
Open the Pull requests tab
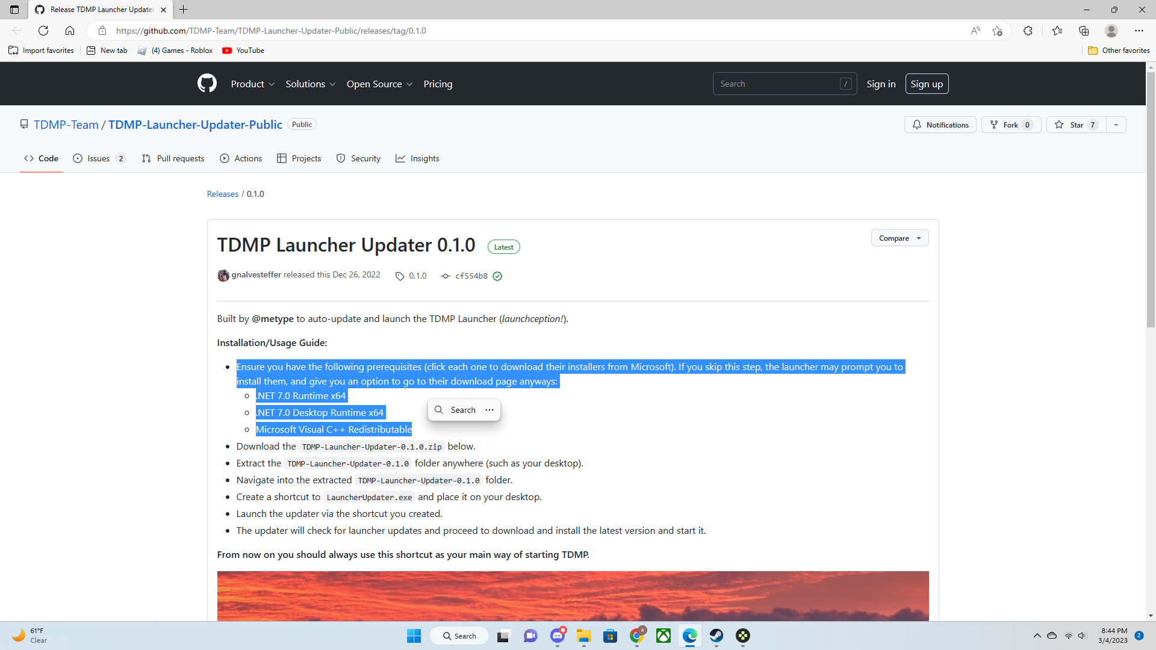(173, 158)
